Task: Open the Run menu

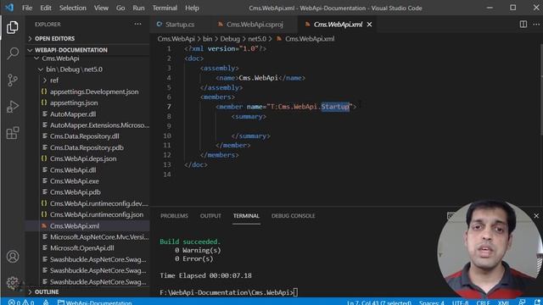Action: click(138, 8)
